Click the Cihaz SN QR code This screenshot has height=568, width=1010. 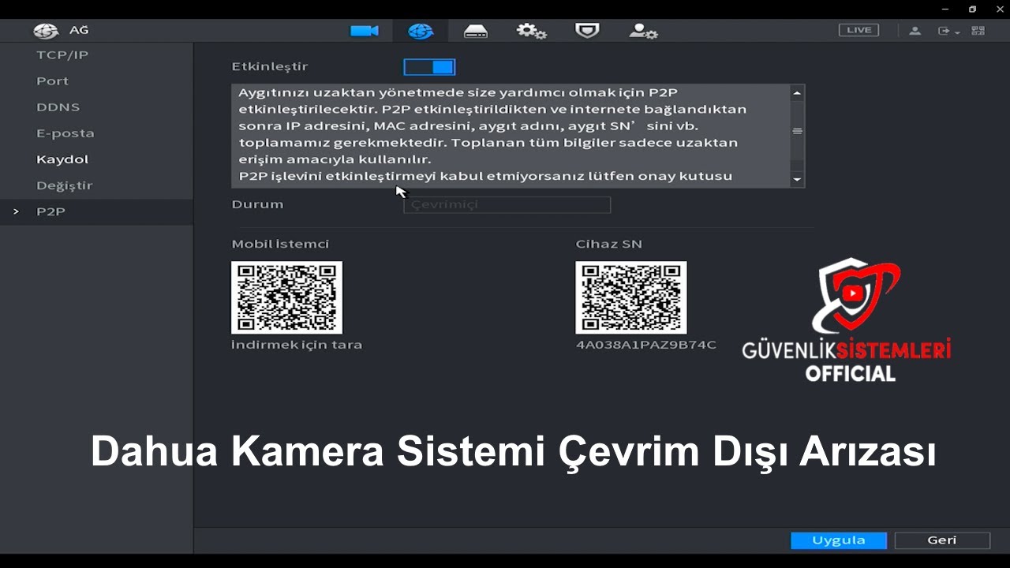click(x=631, y=297)
